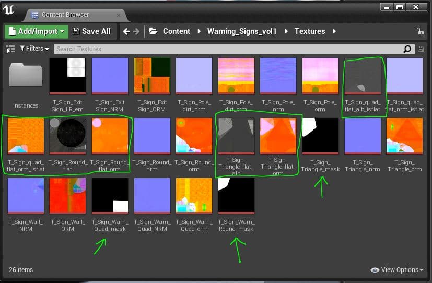Click the eye icon beside View Options
The width and height of the screenshot is (432, 283).
pos(375,270)
